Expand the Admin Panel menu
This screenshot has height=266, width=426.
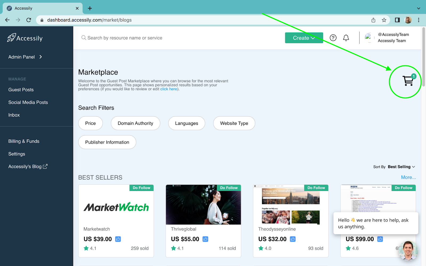point(25,57)
